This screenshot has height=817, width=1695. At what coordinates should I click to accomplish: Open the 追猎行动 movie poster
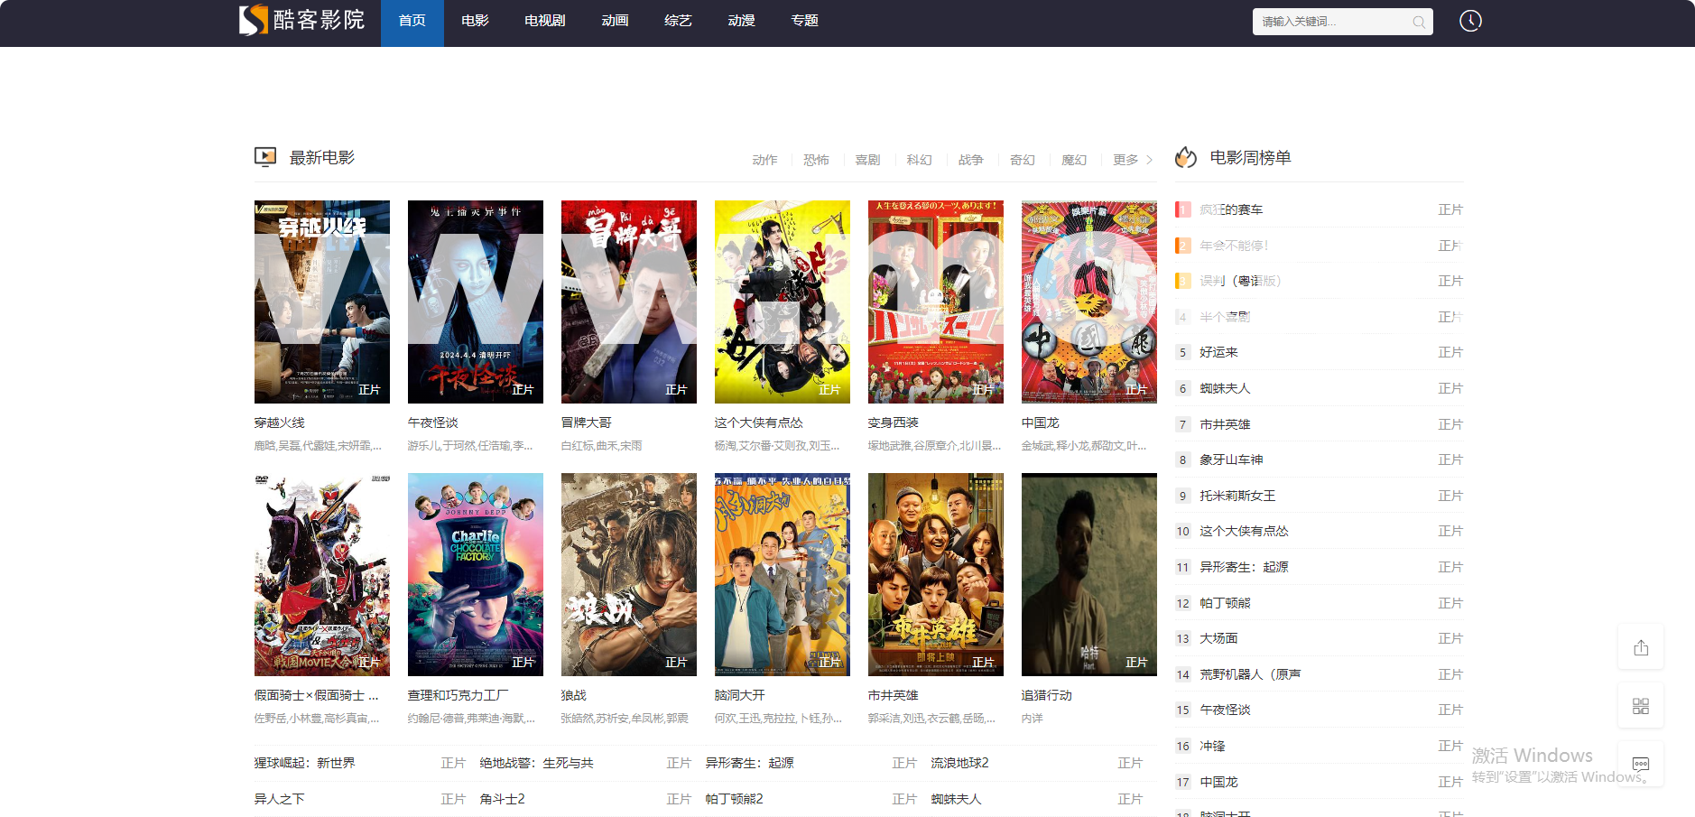click(1089, 574)
